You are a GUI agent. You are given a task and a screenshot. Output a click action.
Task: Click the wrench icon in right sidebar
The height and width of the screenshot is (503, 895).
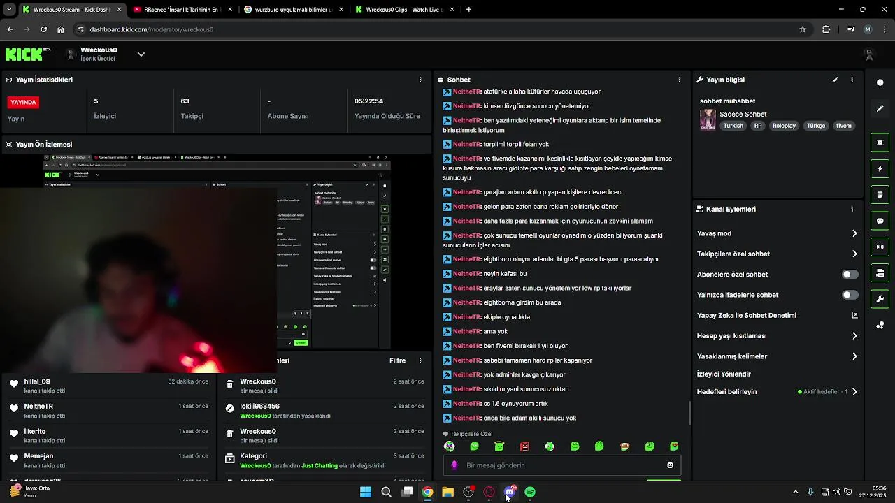(x=880, y=299)
